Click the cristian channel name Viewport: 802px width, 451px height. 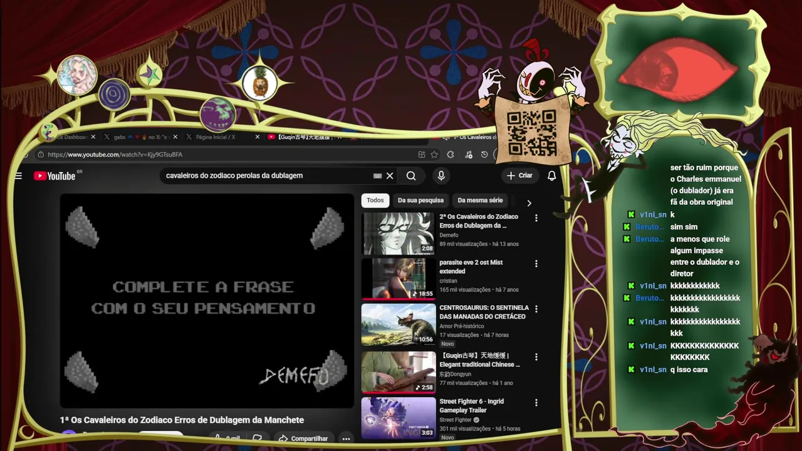[448, 281]
